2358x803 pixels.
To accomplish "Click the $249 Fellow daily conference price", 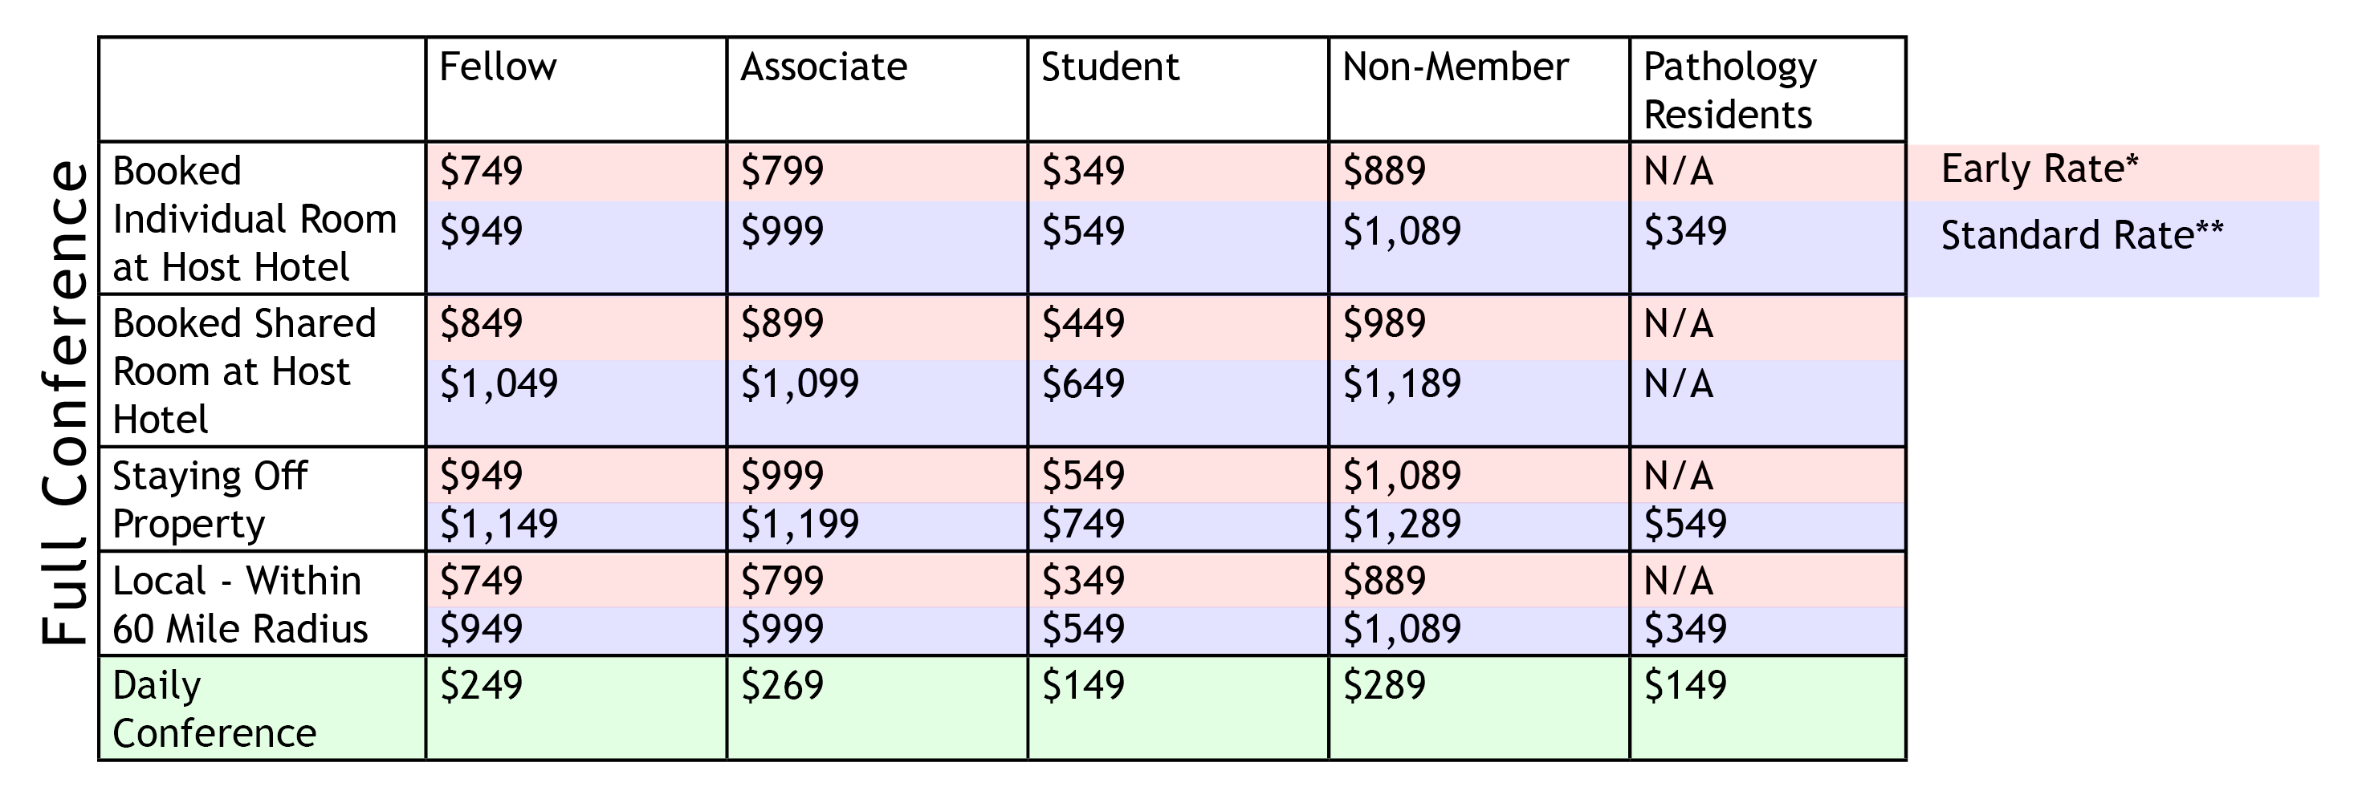I will pyautogui.click(x=481, y=686).
